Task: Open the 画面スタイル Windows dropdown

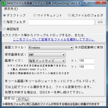Action: pyautogui.click(x=51, y=48)
